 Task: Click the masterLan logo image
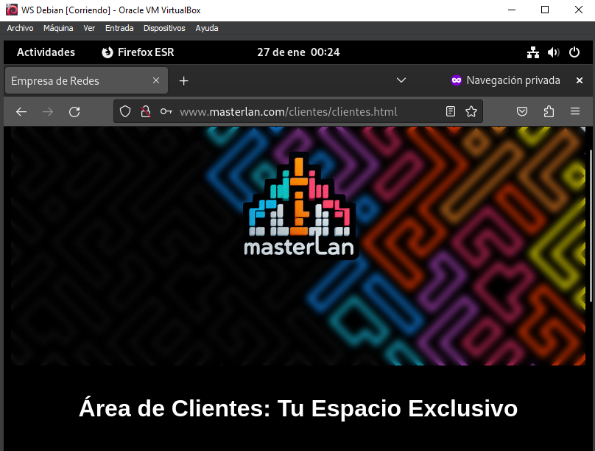[x=299, y=205]
